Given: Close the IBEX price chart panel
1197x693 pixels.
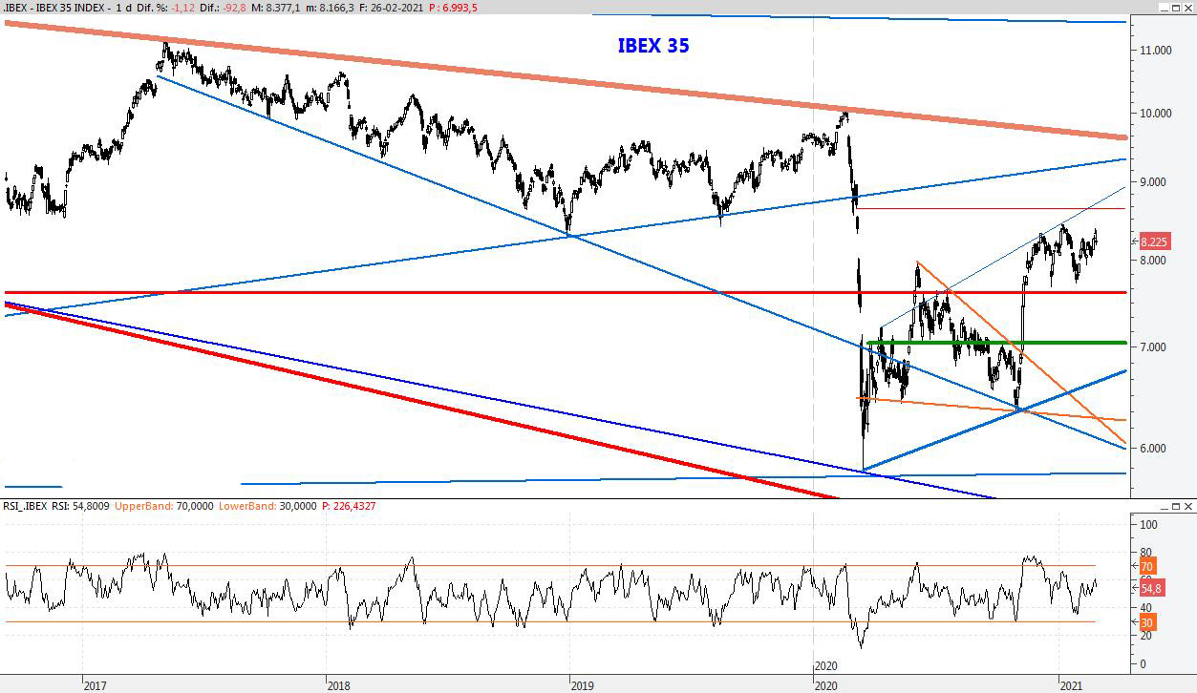Looking at the screenshot, I should (1188, 8).
